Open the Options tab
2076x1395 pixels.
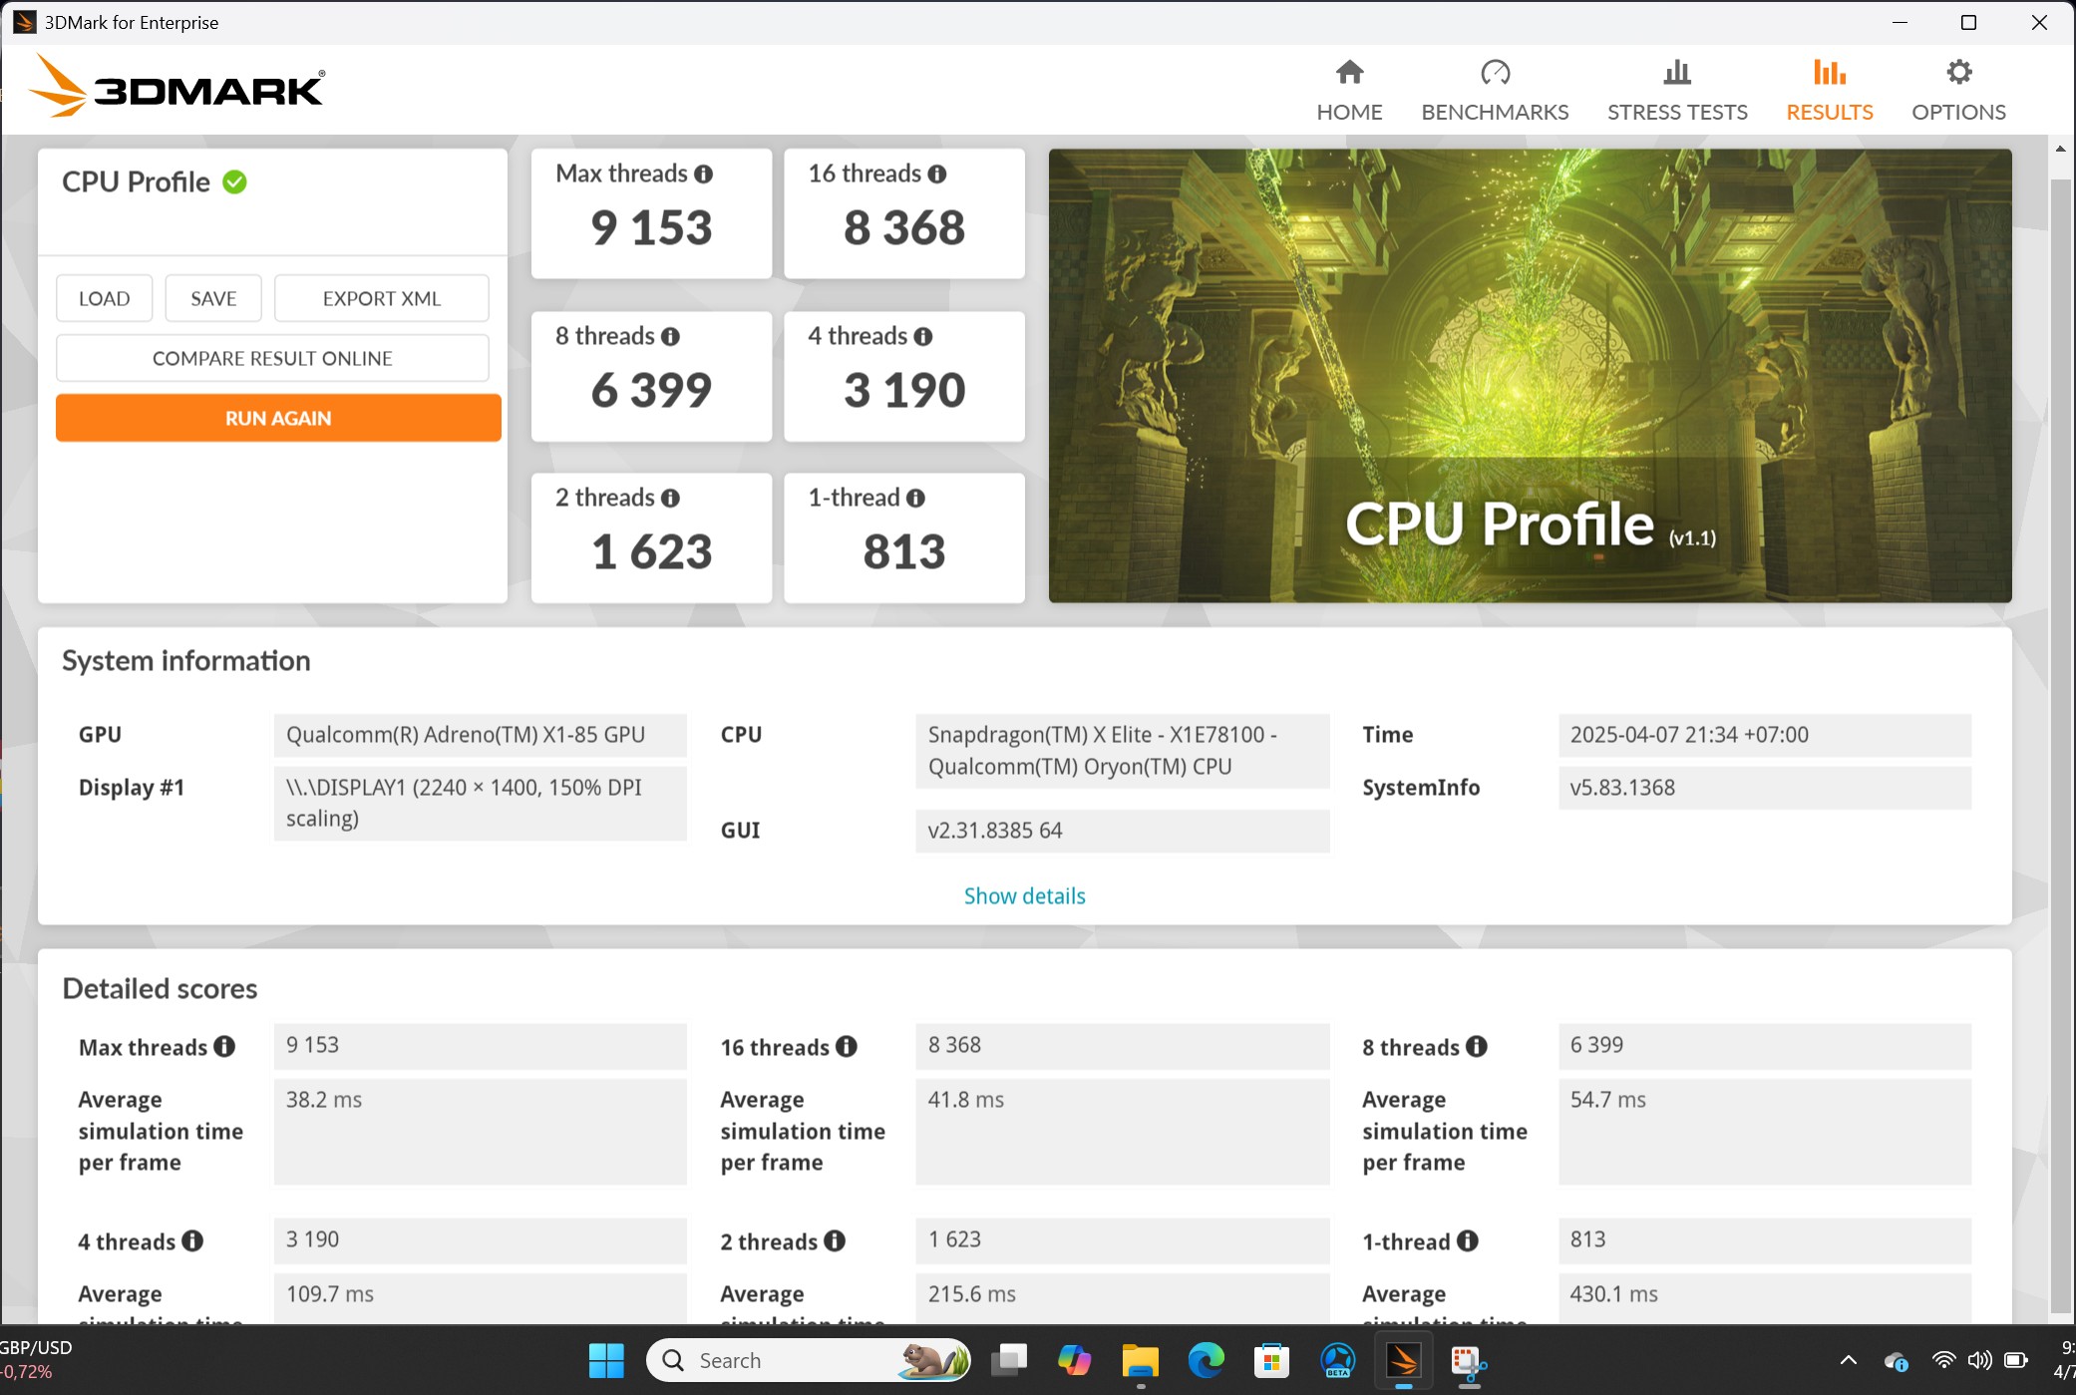[x=1958, y=91]
